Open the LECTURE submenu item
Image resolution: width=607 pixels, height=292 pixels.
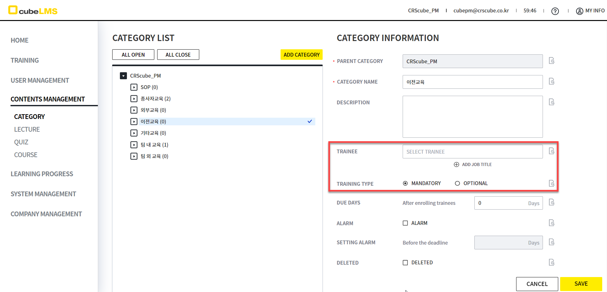27,129
